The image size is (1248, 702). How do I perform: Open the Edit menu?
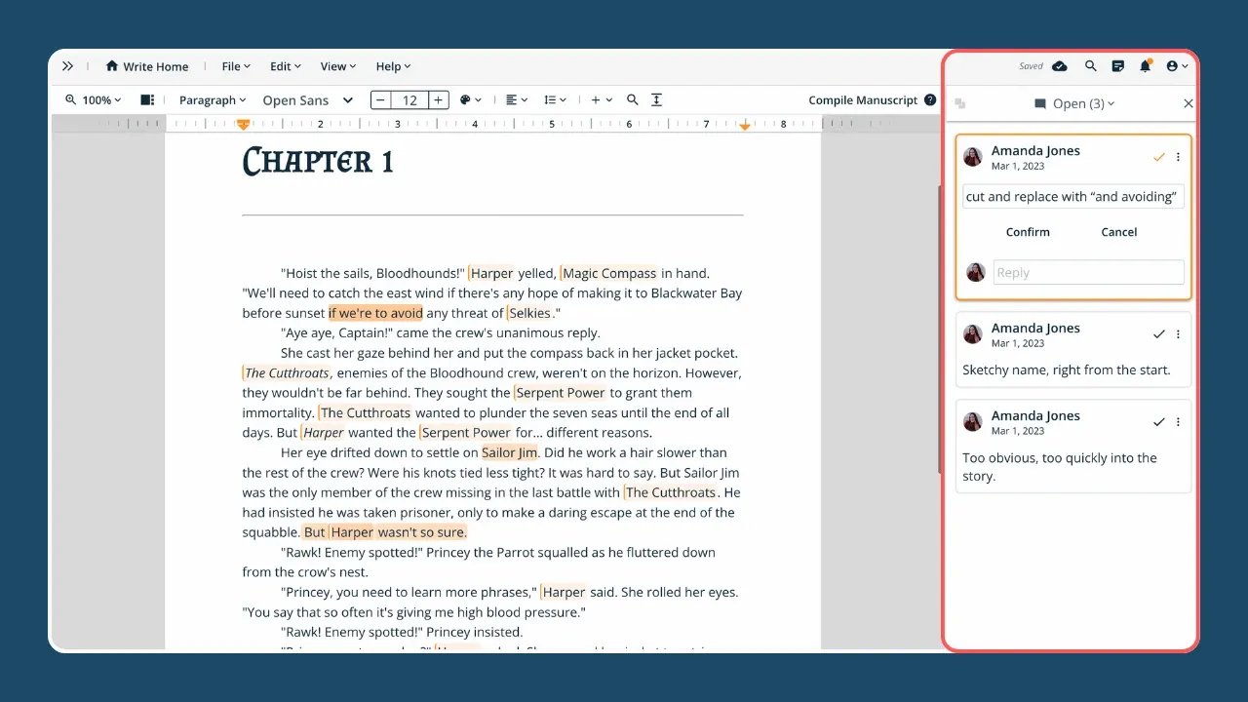coord(284,66)
